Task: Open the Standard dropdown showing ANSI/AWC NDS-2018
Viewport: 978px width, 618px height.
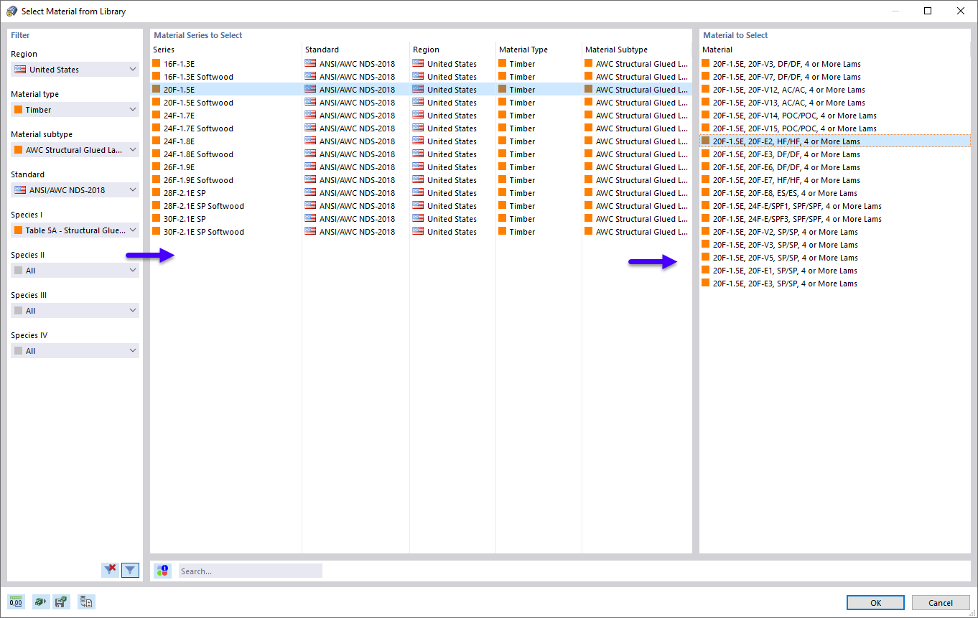Action: (x=75, y=190)
